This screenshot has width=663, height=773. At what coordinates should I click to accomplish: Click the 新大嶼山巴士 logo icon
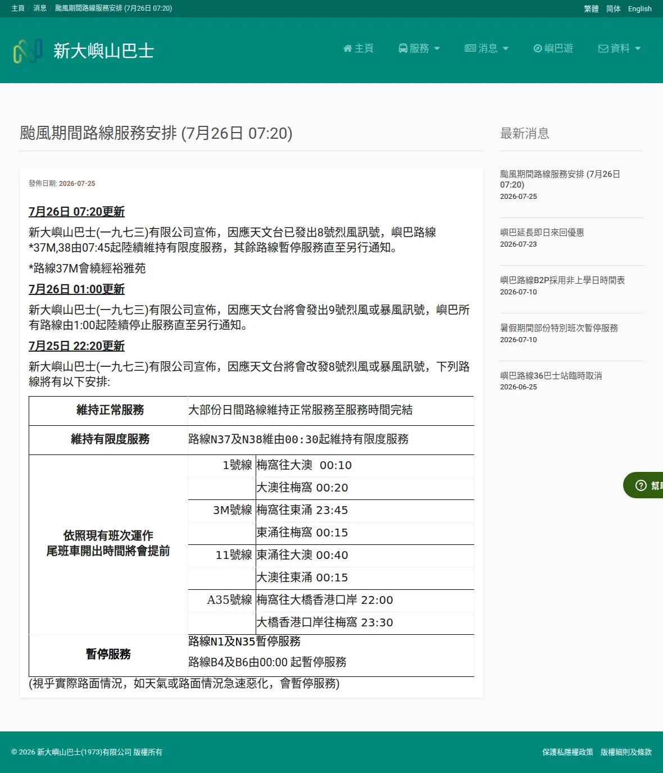tap(28, 51)
